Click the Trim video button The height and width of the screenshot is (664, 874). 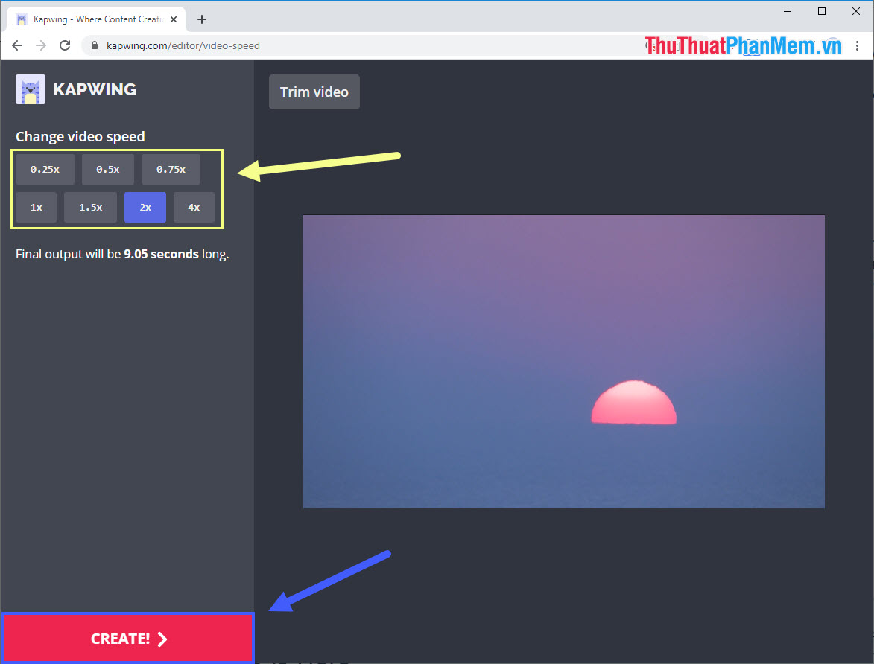pos(314,92)
